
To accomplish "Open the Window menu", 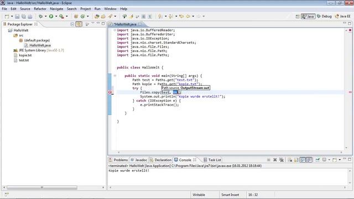I will pos(110,9).
